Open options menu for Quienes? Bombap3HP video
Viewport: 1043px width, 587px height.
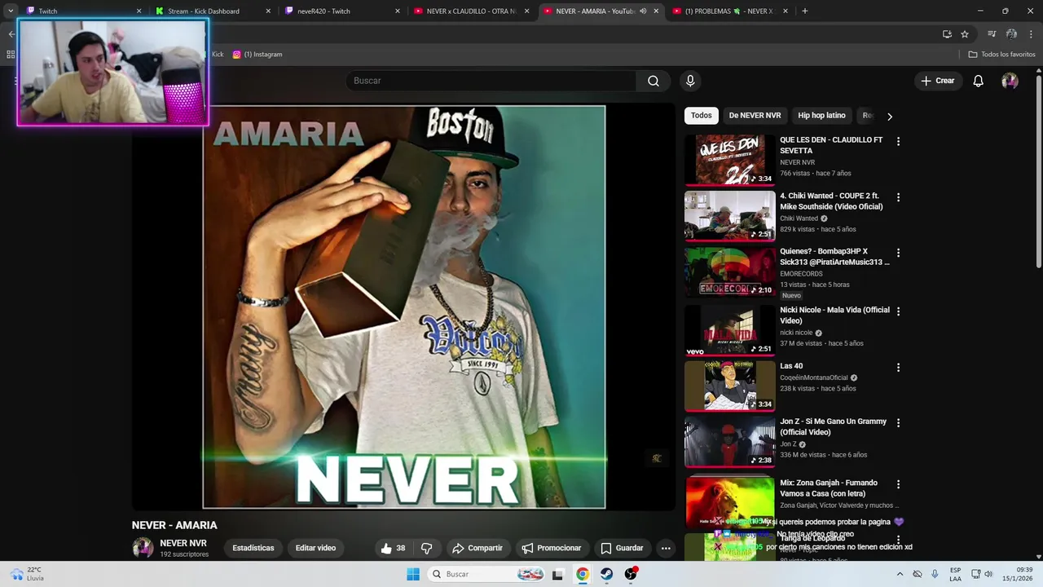pos(898,253)
